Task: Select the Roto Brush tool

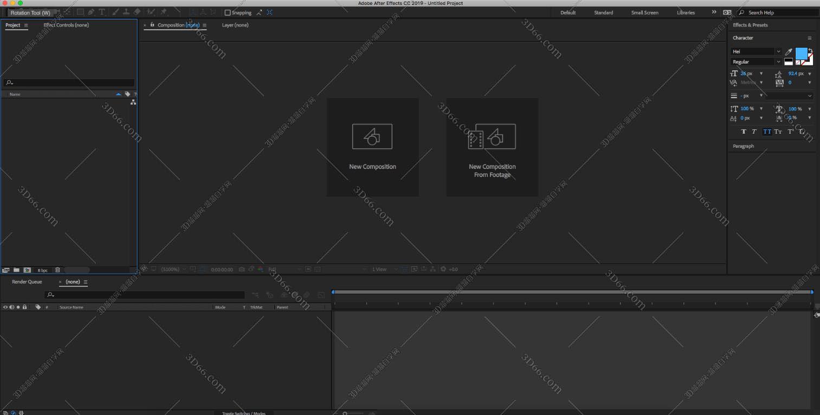Action: tap(151, 12)
